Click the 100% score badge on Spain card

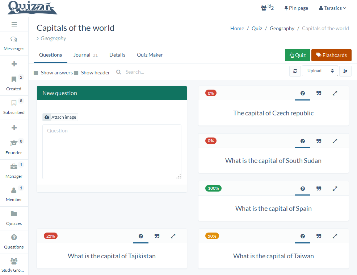point(213,188)
